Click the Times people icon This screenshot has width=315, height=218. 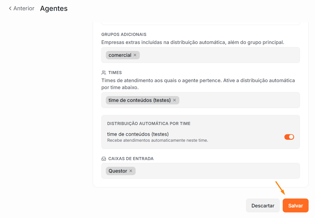[x=104, y=73]
